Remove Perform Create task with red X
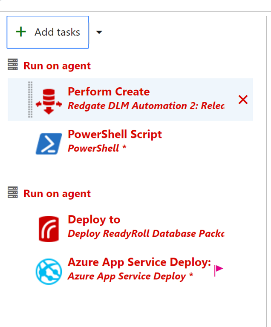271x327 pixels. (243, 100)
